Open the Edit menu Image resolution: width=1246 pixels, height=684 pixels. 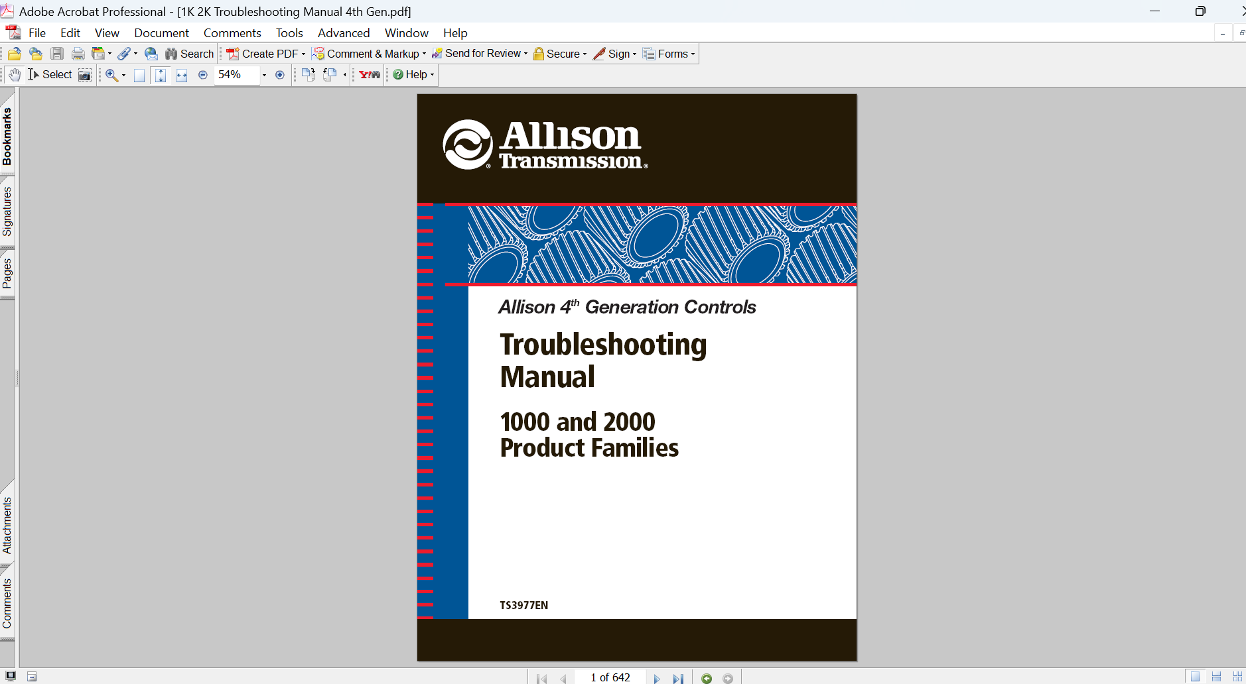70,33
